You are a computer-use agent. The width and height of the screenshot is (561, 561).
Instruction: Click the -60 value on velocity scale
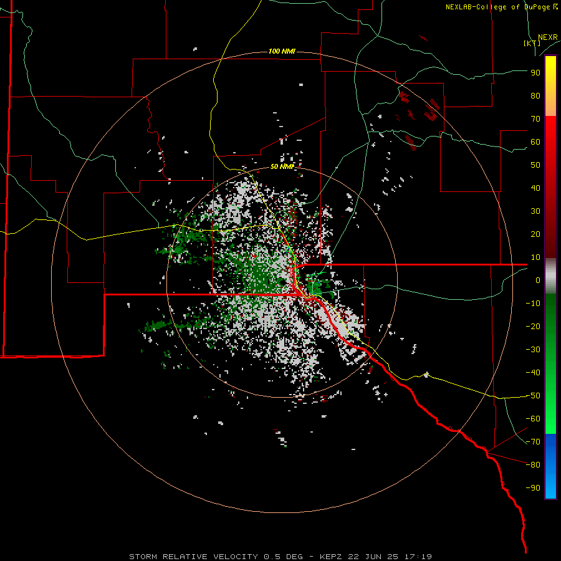click(533, 419)
